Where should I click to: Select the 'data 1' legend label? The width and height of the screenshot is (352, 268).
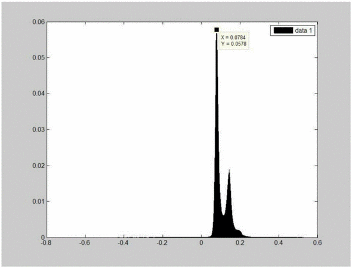click(x=304, y=30)
